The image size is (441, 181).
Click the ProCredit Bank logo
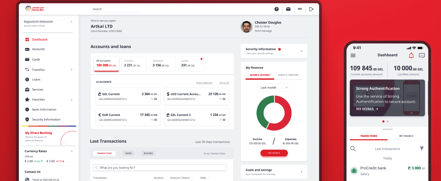pyautogui.click(x=35, y=9)
